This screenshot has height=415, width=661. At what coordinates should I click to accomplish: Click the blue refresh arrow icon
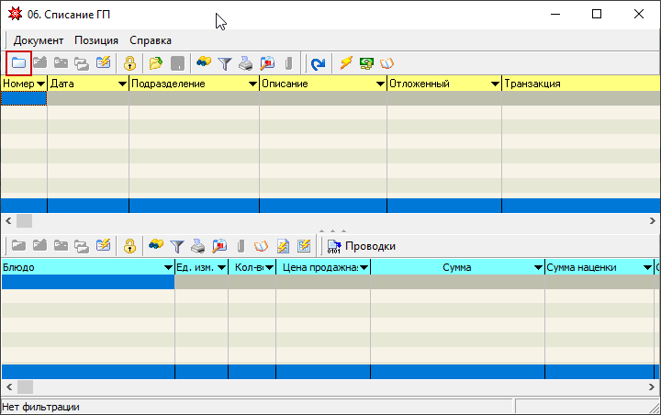tap(318, 63)
